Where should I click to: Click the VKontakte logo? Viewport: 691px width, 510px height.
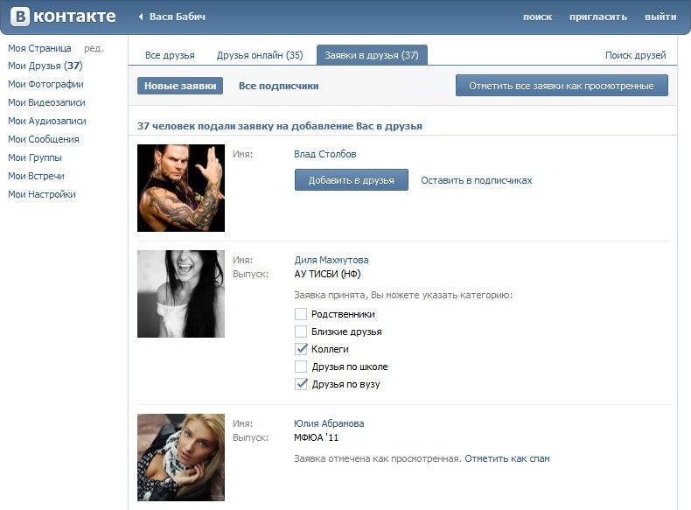point(61,17)
